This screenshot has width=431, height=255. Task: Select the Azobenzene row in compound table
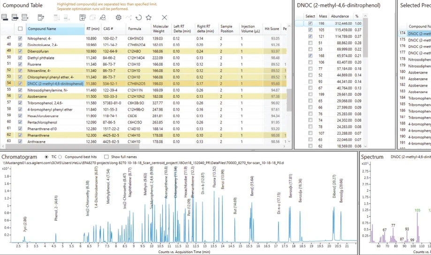(x=37, y=96)
